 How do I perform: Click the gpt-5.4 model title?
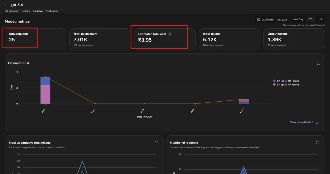[x=17, y=5]
